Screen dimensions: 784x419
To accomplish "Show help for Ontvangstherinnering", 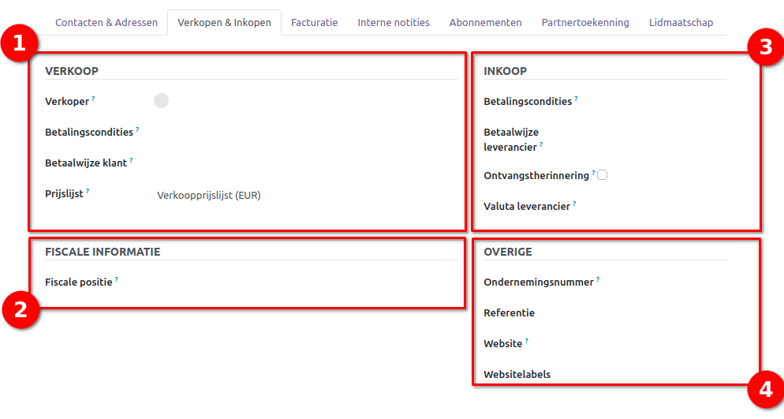I will 593,173.
